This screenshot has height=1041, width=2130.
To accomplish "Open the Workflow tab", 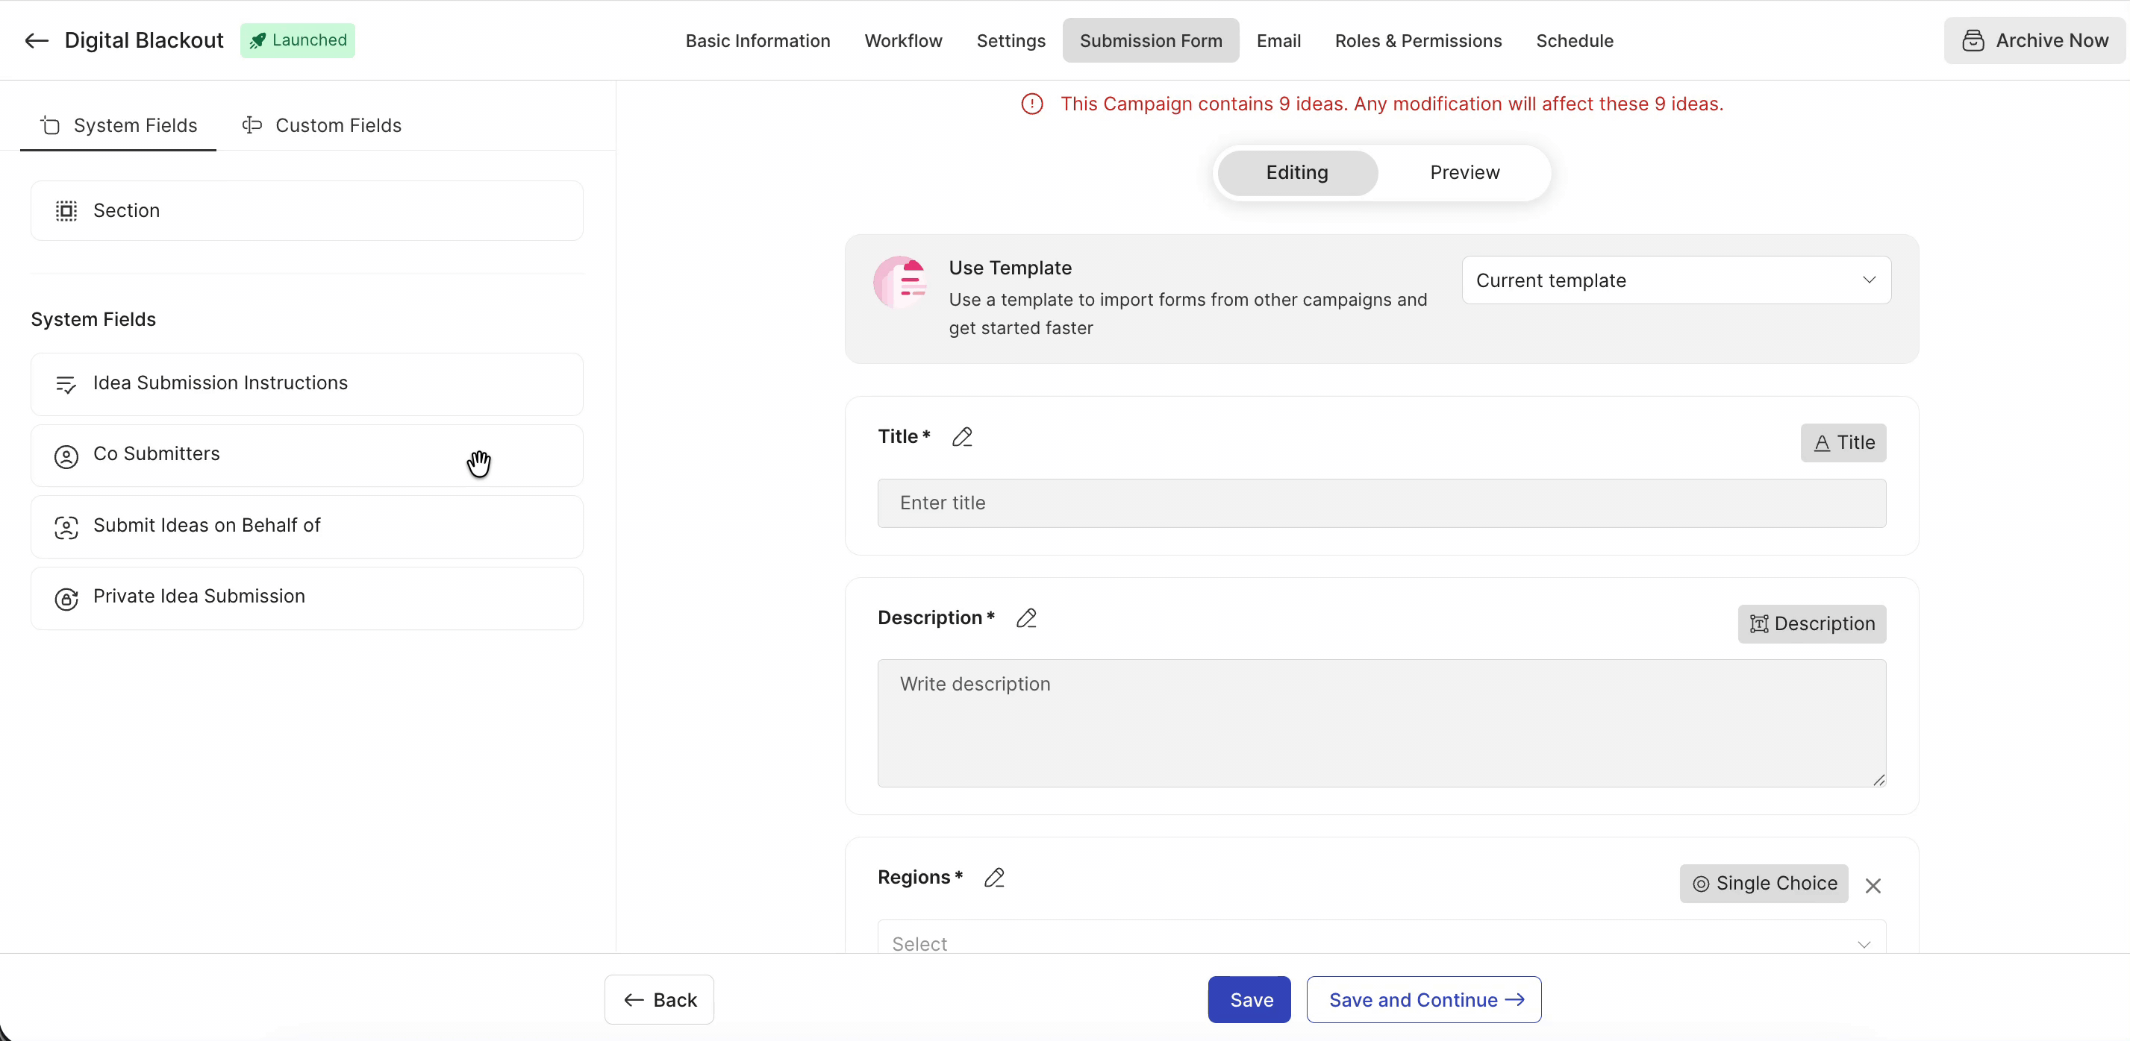I will click(x=903, y=40).
